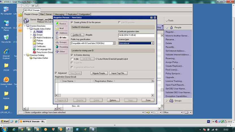The width and height of the screenshot is (235, 132).
Task: Collapse the Domino Directories tree node
Action: [x=25, y=26]
